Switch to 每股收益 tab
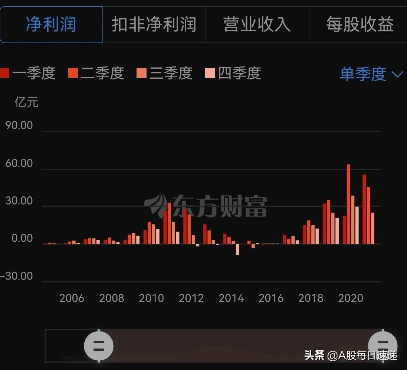 click(x=359, y=24)
